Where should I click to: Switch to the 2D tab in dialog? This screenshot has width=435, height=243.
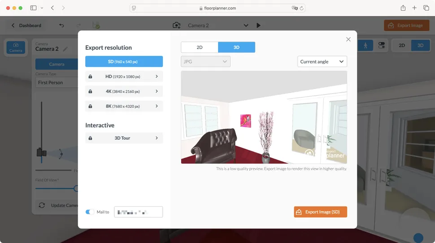(200, 47)
